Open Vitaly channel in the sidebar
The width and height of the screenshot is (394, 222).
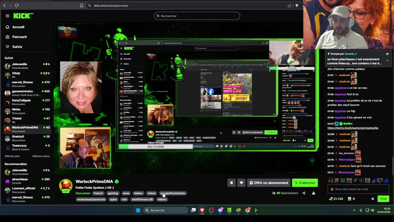point(27,75)
